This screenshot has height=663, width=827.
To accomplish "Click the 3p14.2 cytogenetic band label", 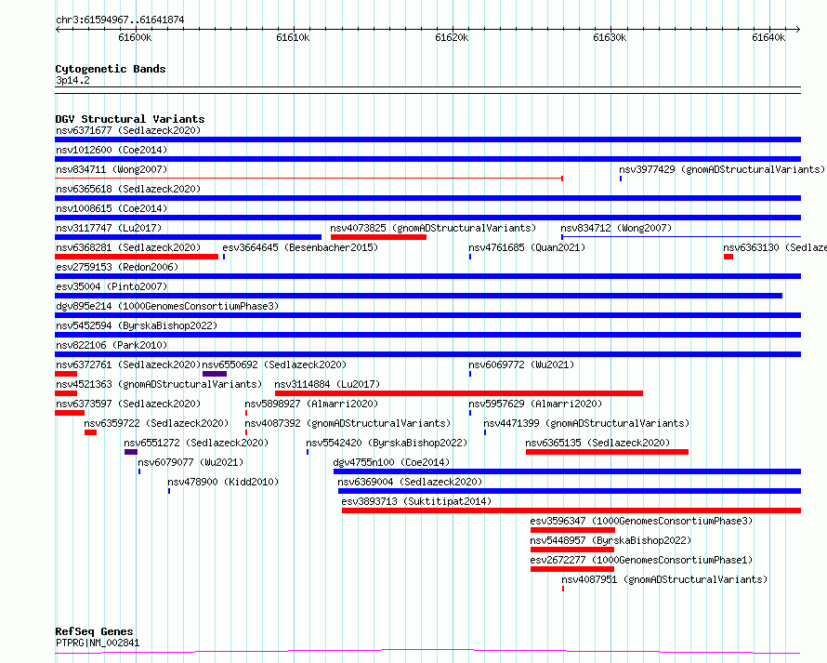I will (72, 80).
